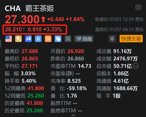
Task: Click the CHA ticker symbol
Action: [x=13, y=8]
